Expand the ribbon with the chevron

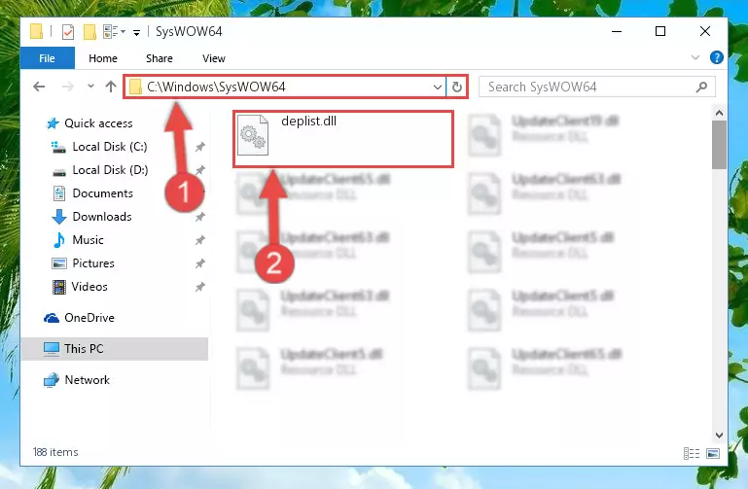point(695,57)
